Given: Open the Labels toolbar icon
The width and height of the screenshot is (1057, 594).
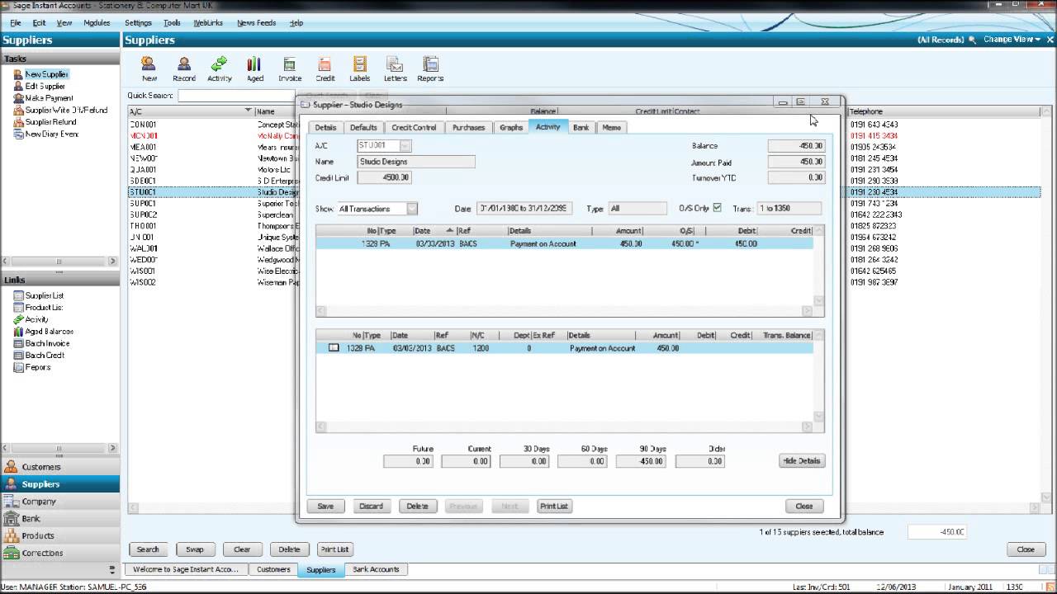Looking at the screenshot, I should 360,68.
